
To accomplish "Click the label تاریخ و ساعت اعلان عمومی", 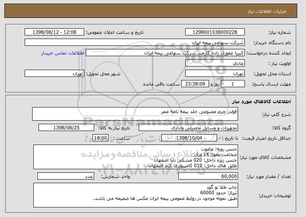I will pos(115,32).
